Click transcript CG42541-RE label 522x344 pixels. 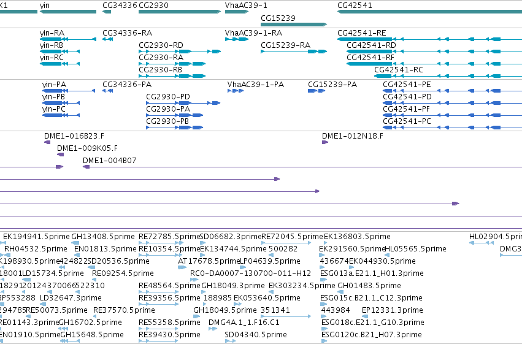pyautogui.click(x=362, y=33)
